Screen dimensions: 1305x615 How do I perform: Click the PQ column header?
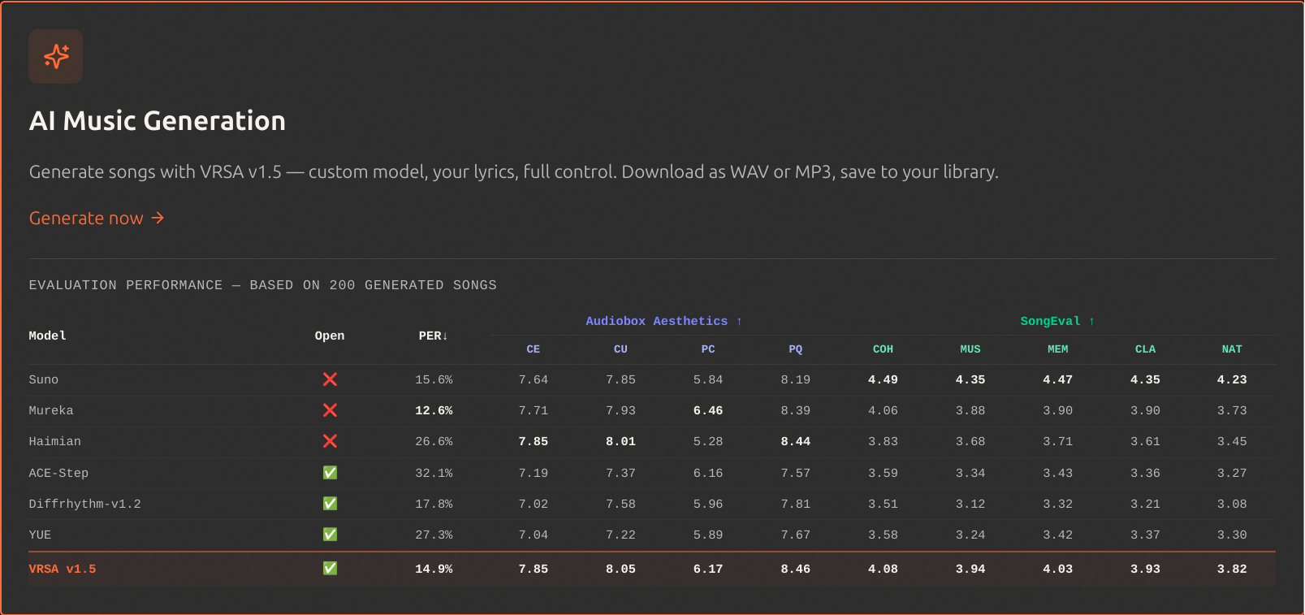pos(796,349)
